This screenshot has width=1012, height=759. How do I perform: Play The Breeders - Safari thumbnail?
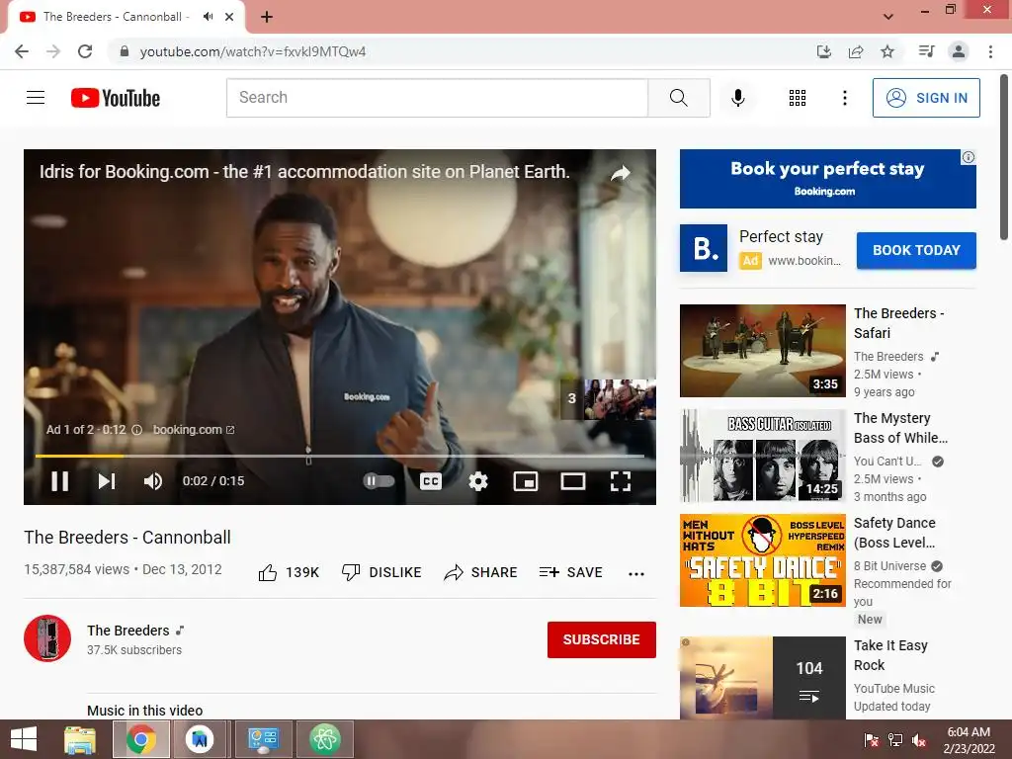(x=763, y=351)
